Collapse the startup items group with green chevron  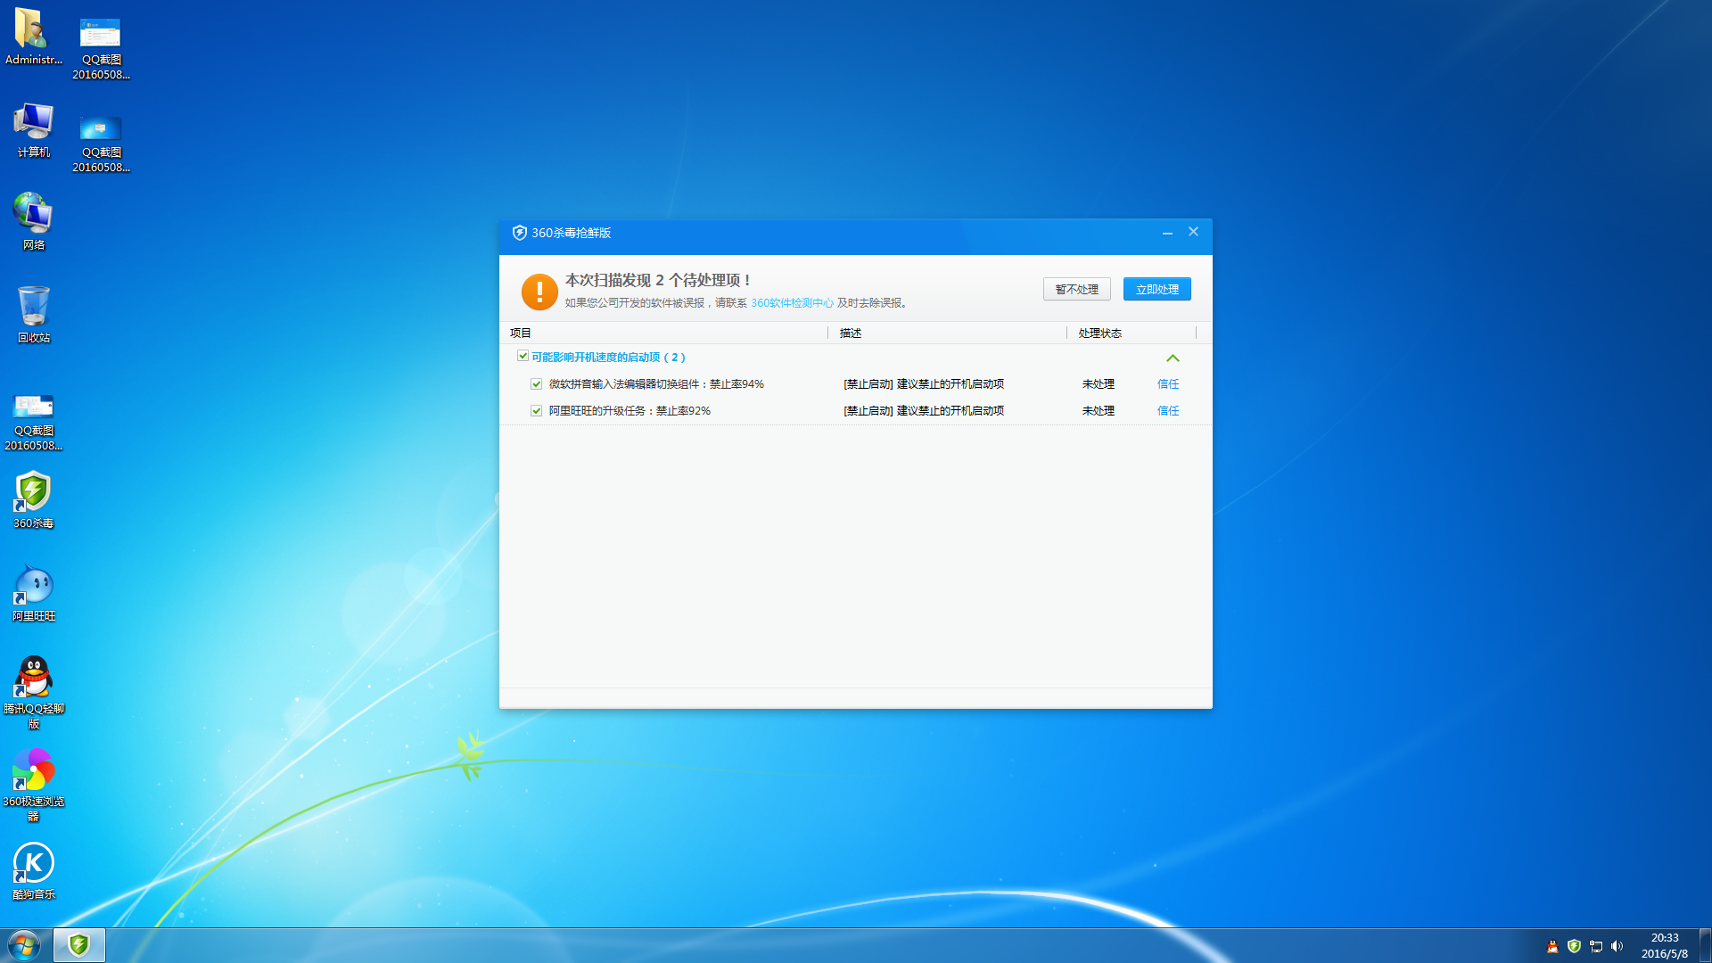pos(1173,358)
